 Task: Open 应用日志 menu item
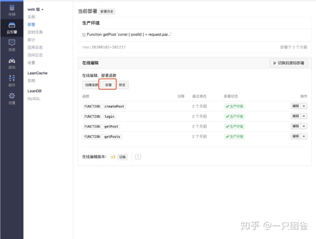pyautogui.click(x=35, y=47)
